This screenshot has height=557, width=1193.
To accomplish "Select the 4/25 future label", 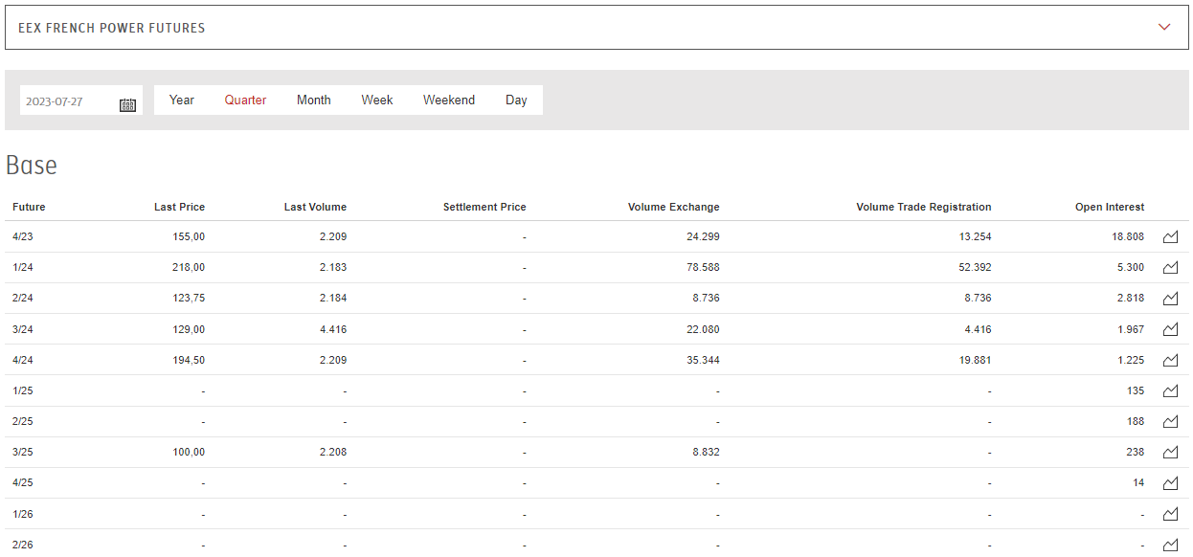I will tap(23, 482).
